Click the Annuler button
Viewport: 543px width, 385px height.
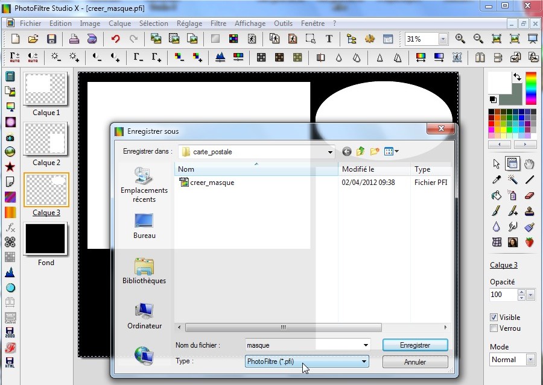[x=415, y=362]
